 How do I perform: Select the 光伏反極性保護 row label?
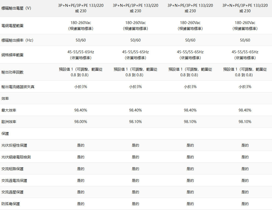14,145
